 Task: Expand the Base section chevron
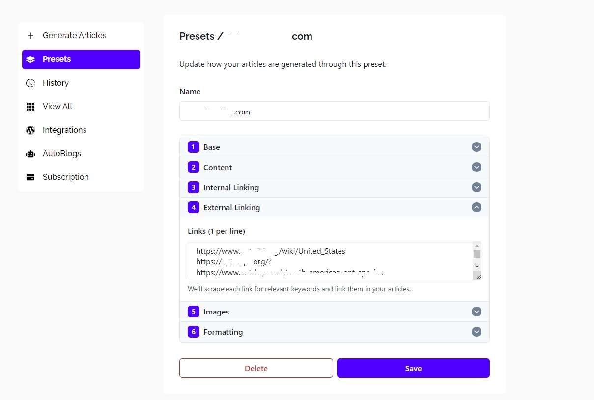(x=477, y=147)
